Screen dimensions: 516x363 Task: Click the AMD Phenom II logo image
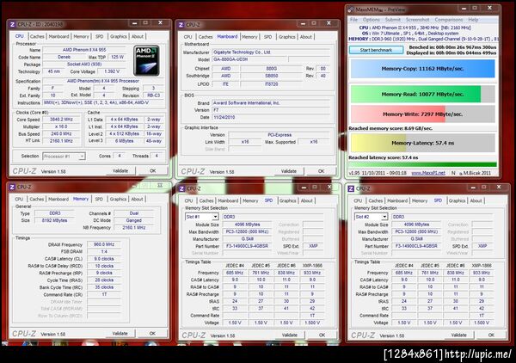pos(147,61)
